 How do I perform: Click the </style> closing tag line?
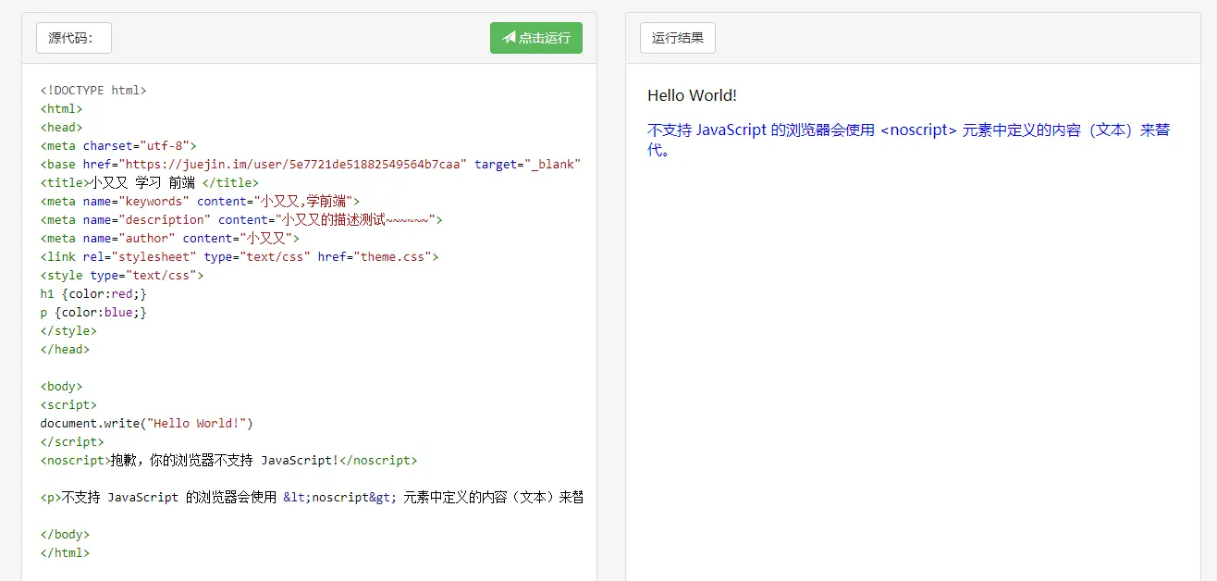click(x=68, y=331)
